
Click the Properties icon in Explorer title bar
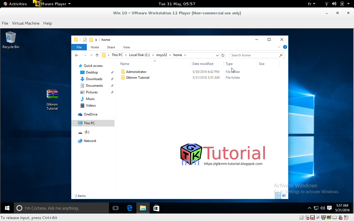tap(85, 40)
